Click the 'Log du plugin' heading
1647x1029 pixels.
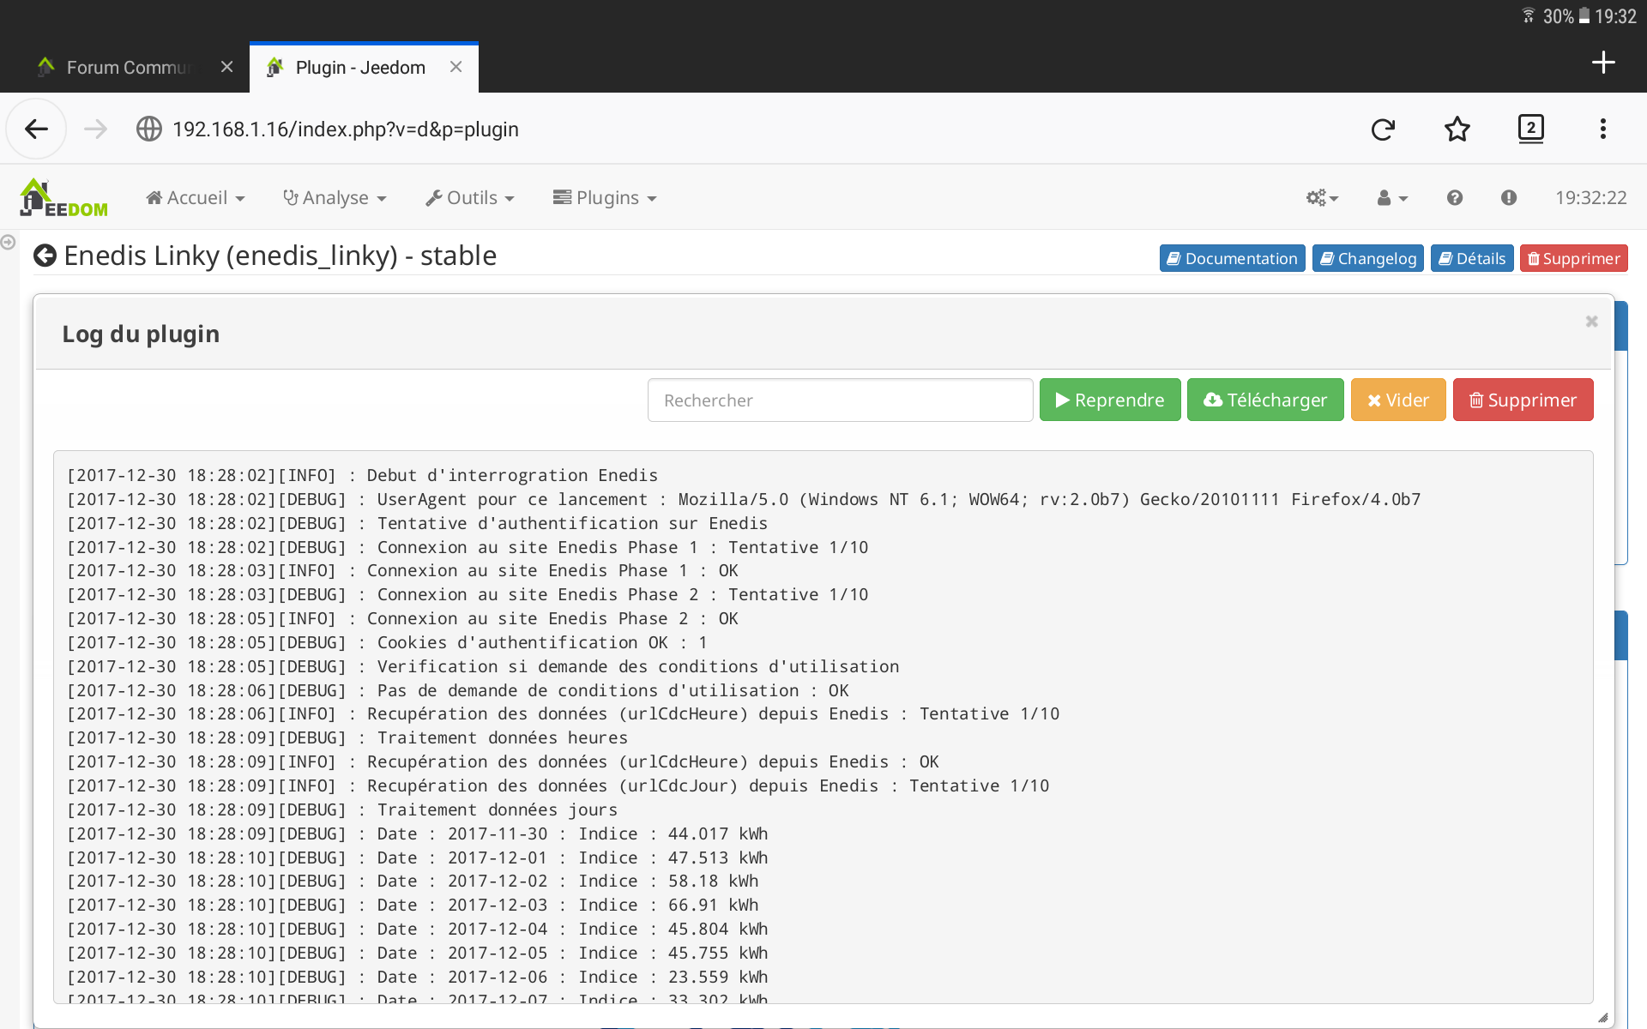click(141, 334)
